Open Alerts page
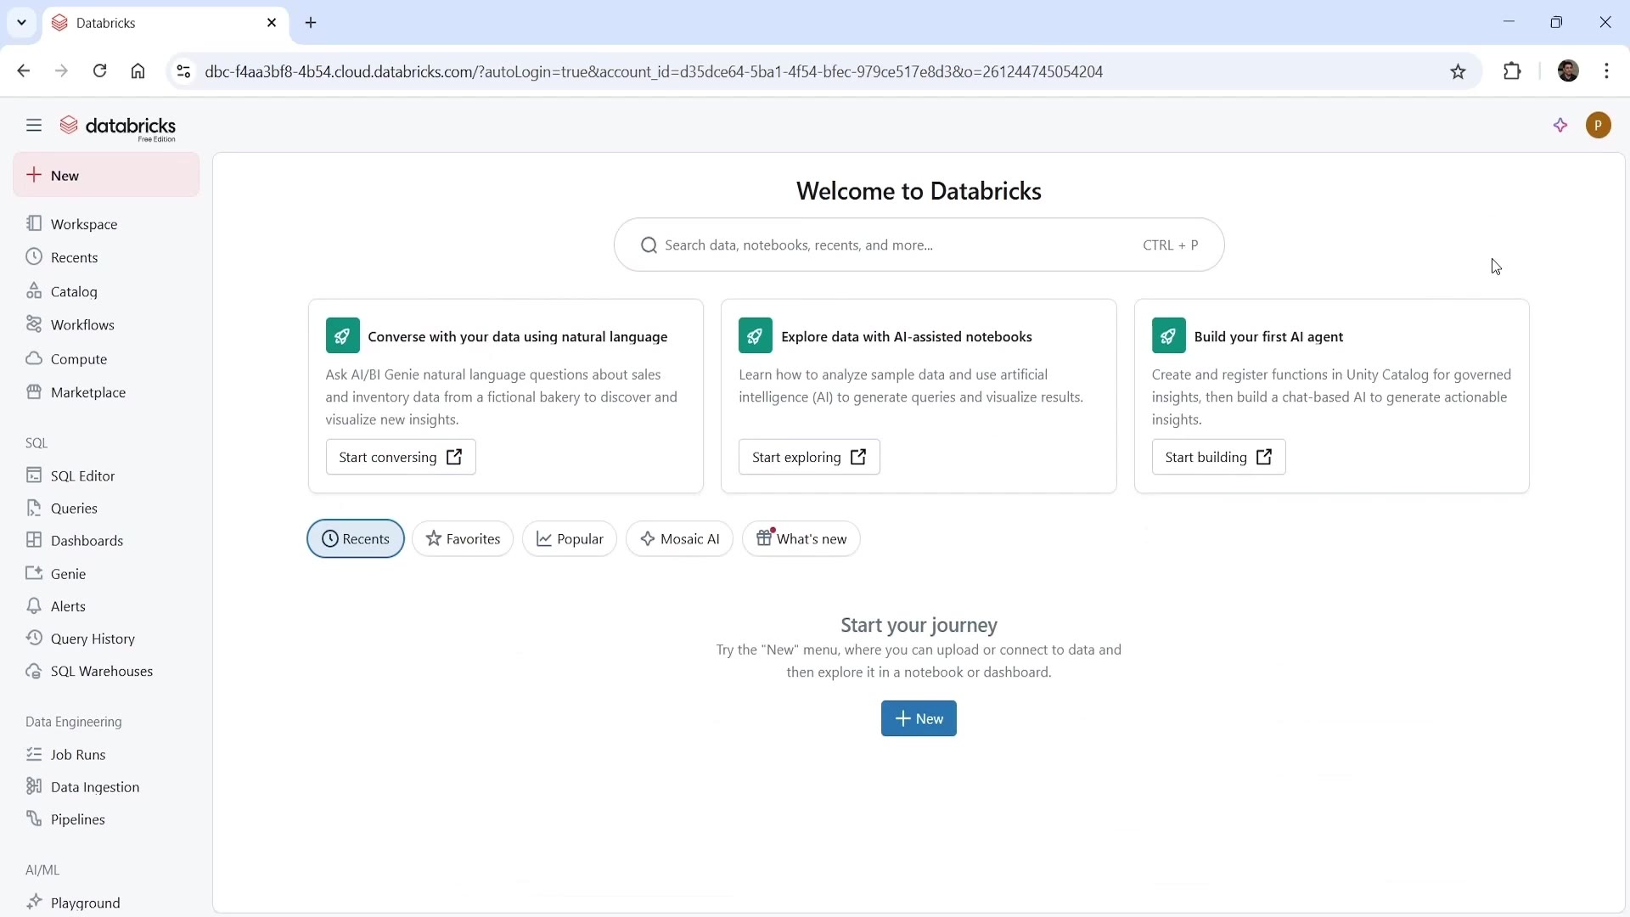Image resolution: width=1630 pixels, height=917 pixels. (106, 606)
